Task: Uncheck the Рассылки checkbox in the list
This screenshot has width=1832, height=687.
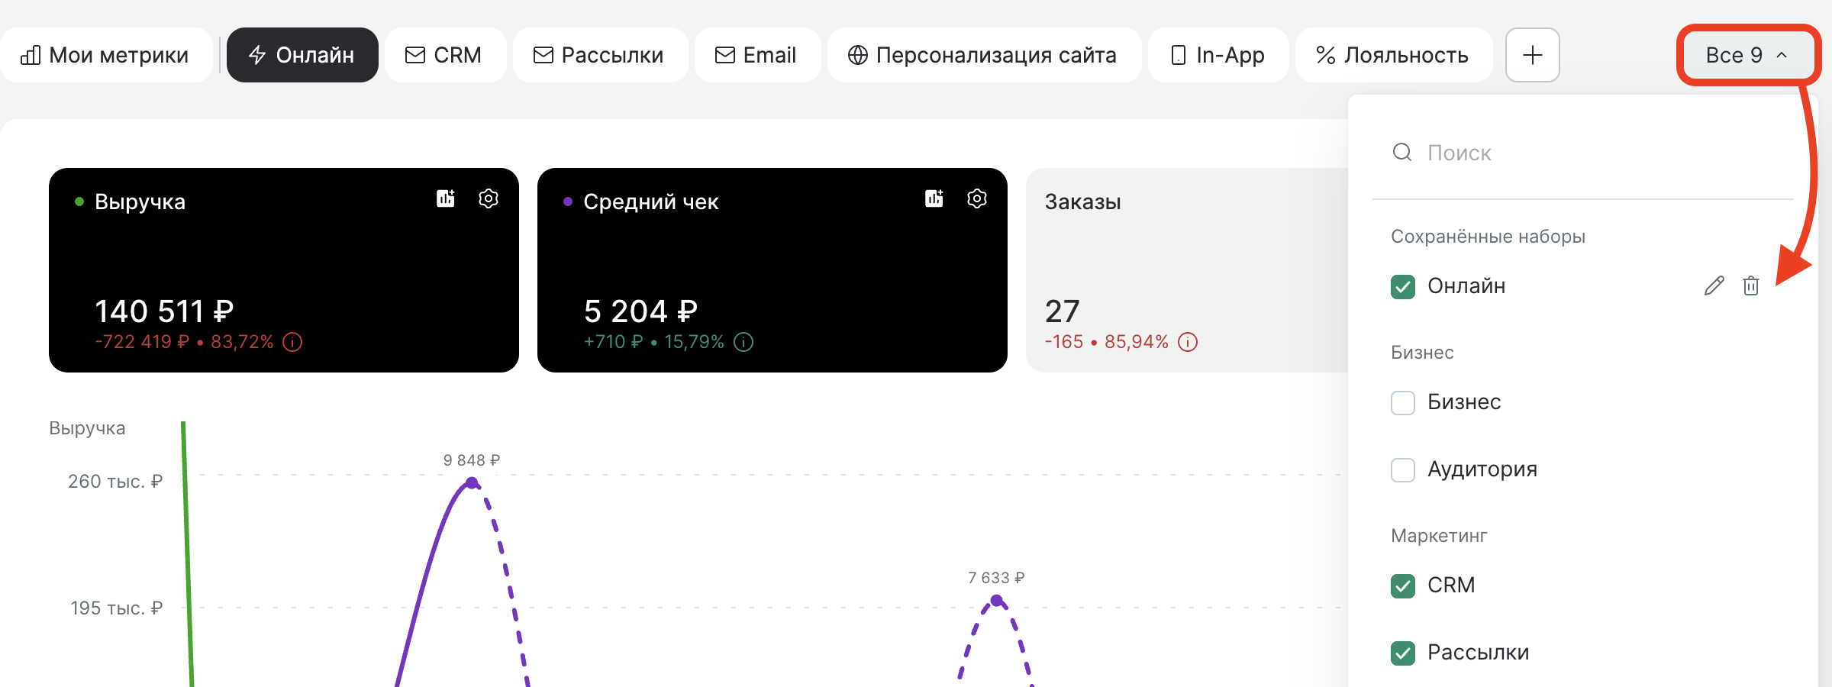Action: pos(1403,653)
